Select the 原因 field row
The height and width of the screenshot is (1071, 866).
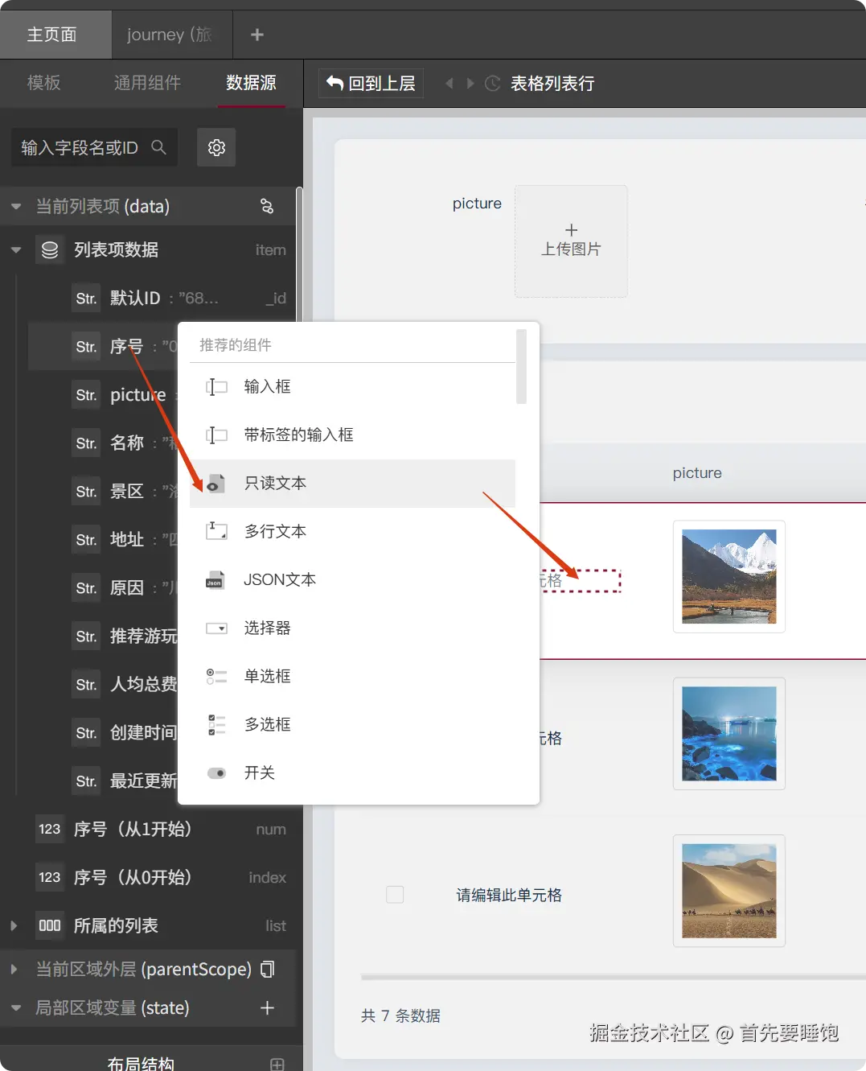point(103,587)
